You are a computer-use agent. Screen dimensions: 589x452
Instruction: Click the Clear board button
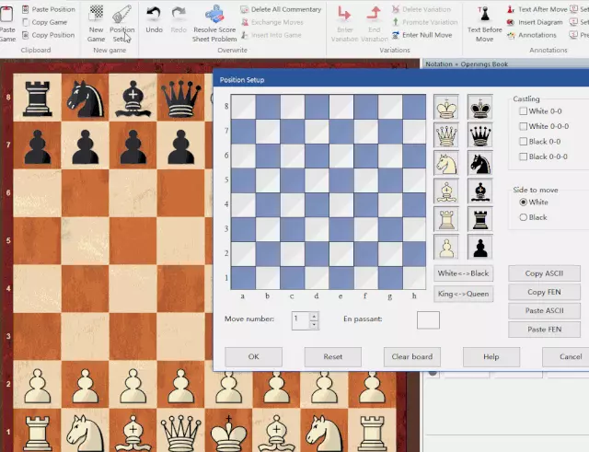pyautogui.click(x=411, y=357)
